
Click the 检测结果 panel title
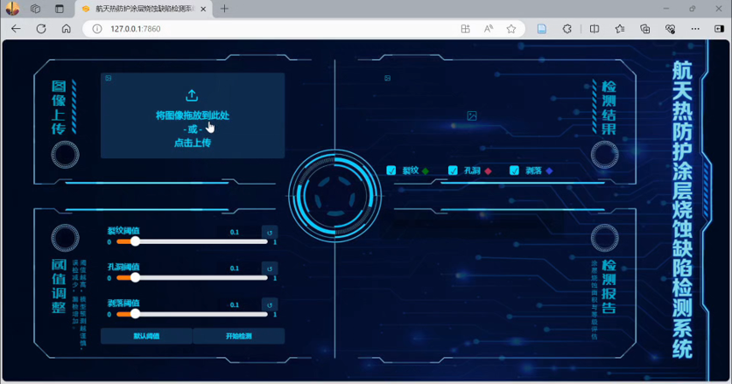pyautogui.click(x=609, y=108)
